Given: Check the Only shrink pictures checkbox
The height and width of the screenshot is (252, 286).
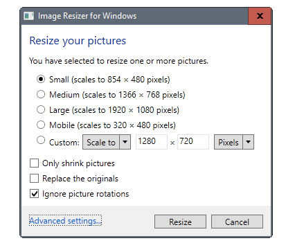Looking at the screenshot, I should coord(34,163).
